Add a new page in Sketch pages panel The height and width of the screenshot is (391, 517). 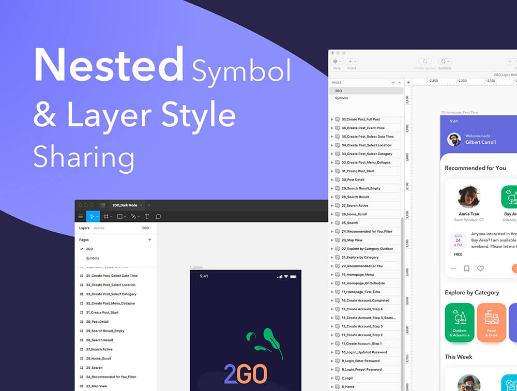click(x=393, y=83)
